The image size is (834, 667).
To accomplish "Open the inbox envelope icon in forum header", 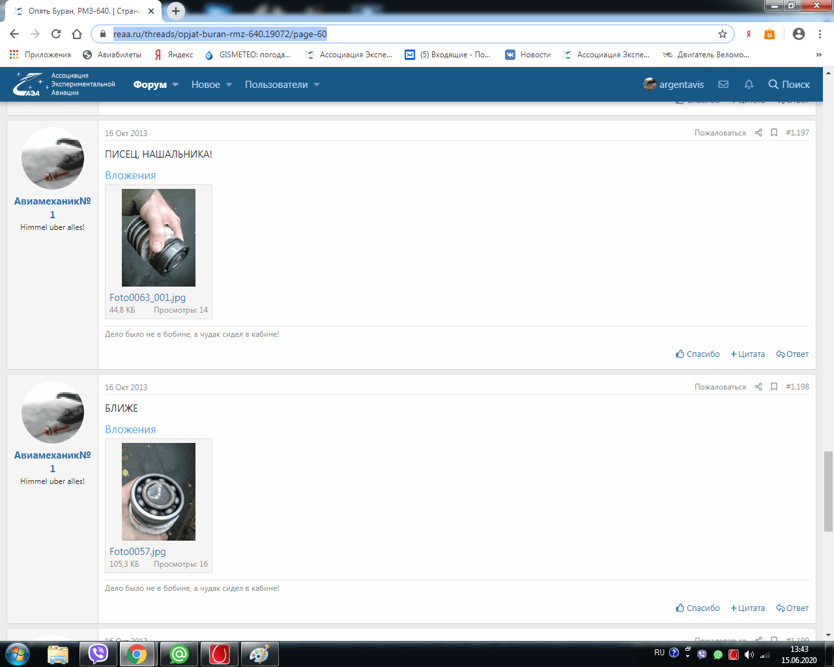I will (x=723, y=85).
